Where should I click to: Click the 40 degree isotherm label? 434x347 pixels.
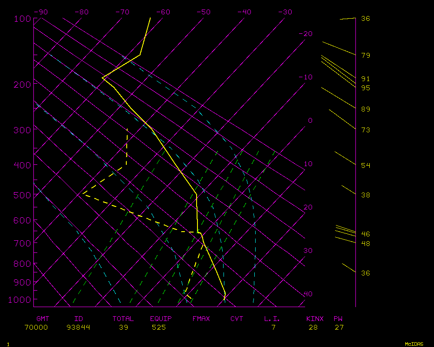click(308, 294)
